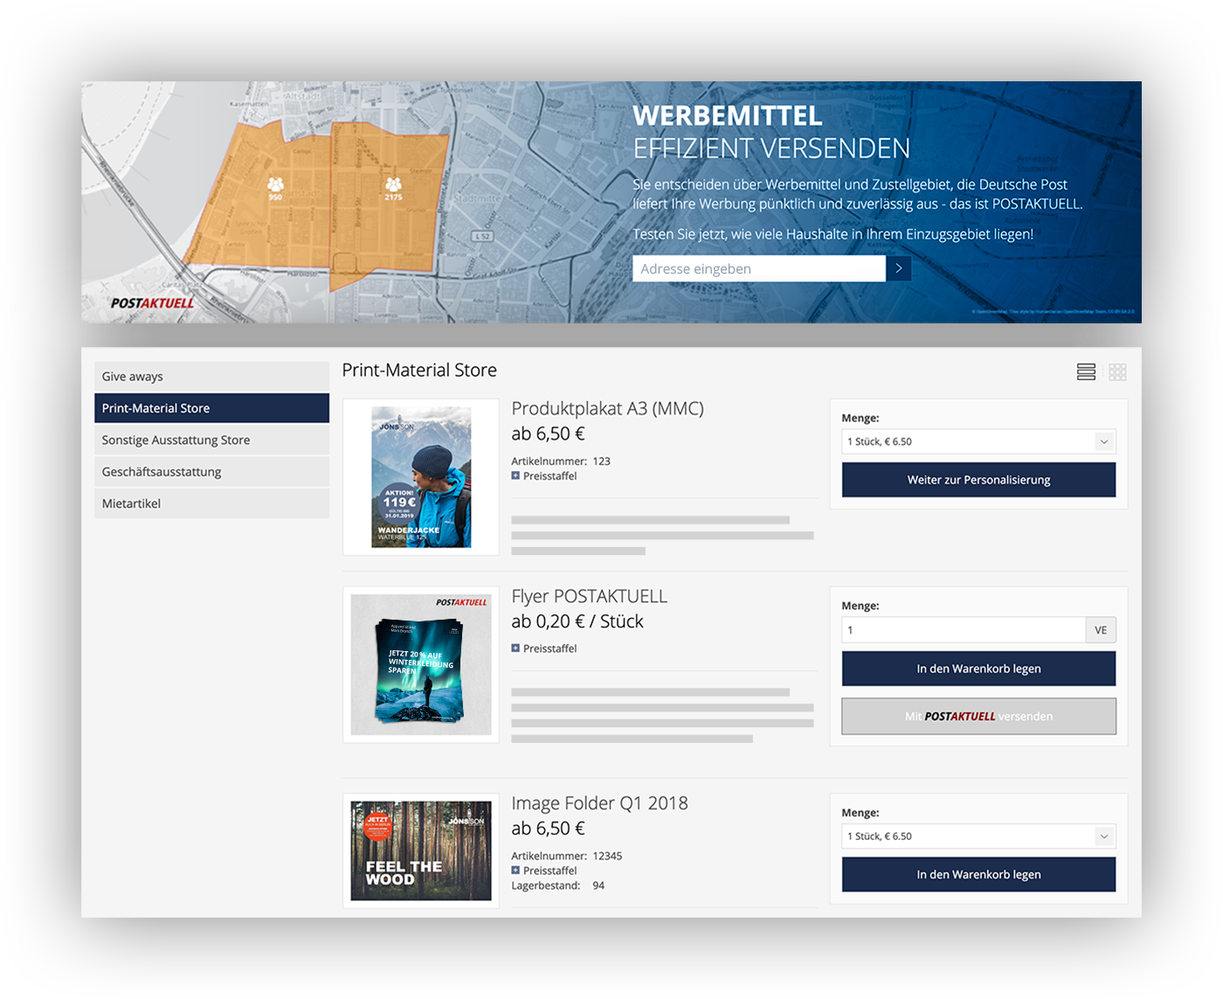Click household icon in zone 950 on map
The height and width of the screenshot is (999, 1223).
point(275,184)
